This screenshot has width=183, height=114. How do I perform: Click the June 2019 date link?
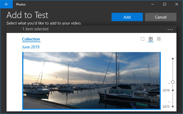tap(31, 47)
